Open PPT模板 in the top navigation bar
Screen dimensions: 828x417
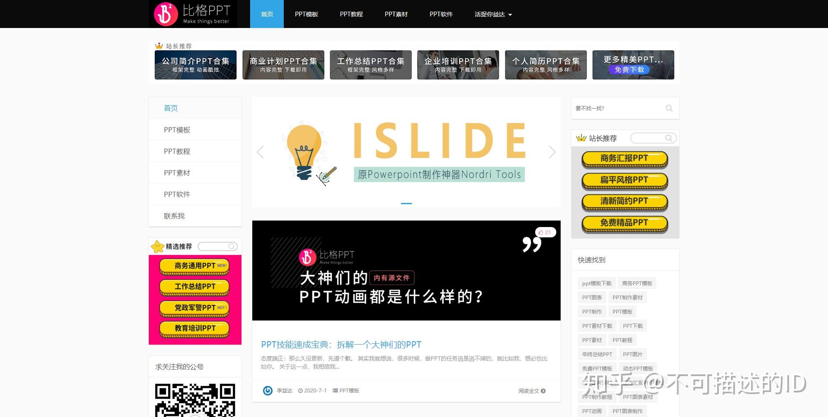(x=306, y=14)
